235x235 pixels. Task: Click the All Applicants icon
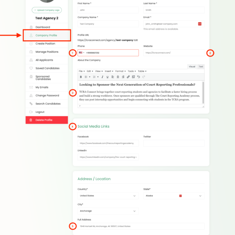coord(31,60)
